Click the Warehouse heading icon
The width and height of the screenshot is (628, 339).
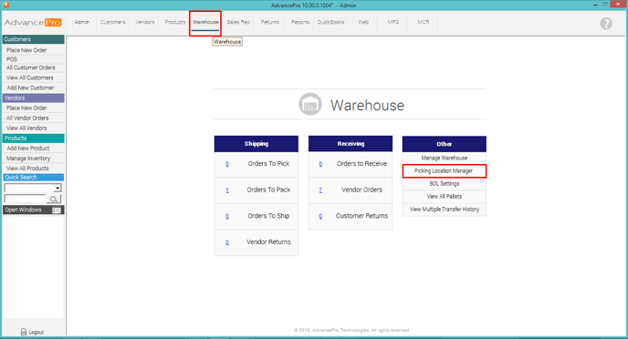[x=310, y=104]
